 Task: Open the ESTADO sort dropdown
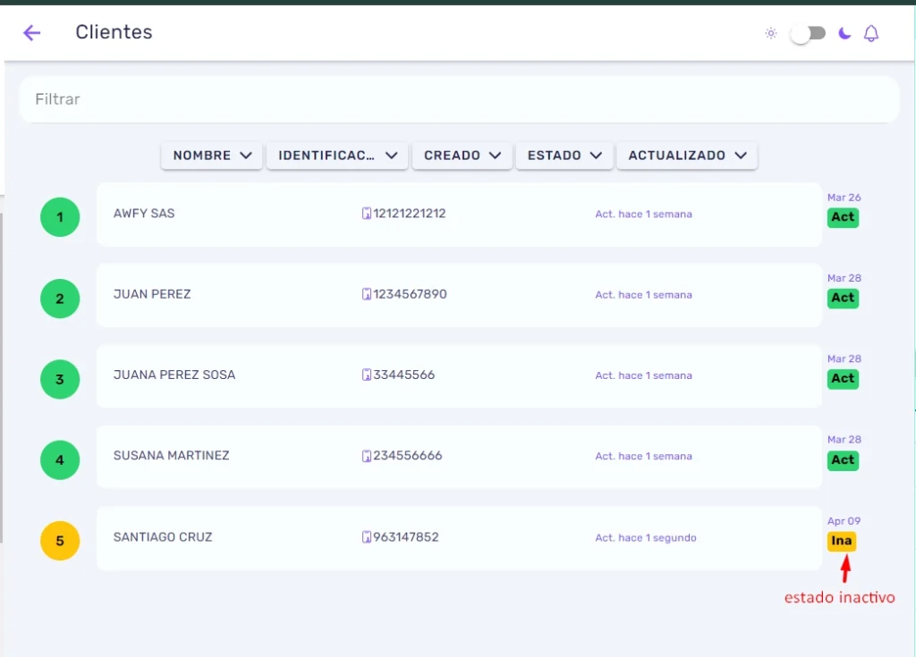[x=564, y=156]
